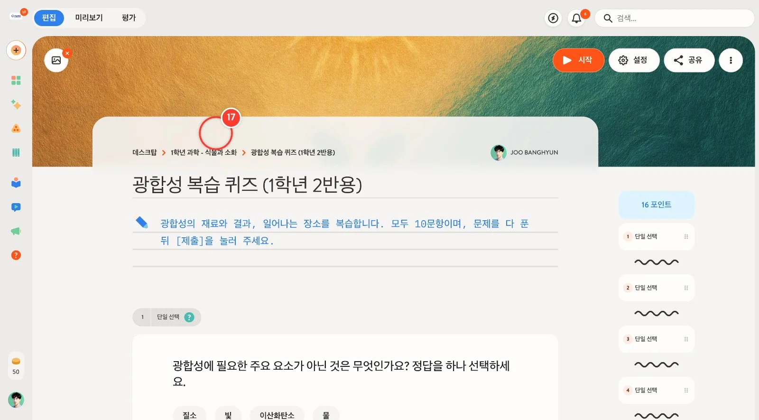Click drag handle of question 1 card

(x=686, y=236)
